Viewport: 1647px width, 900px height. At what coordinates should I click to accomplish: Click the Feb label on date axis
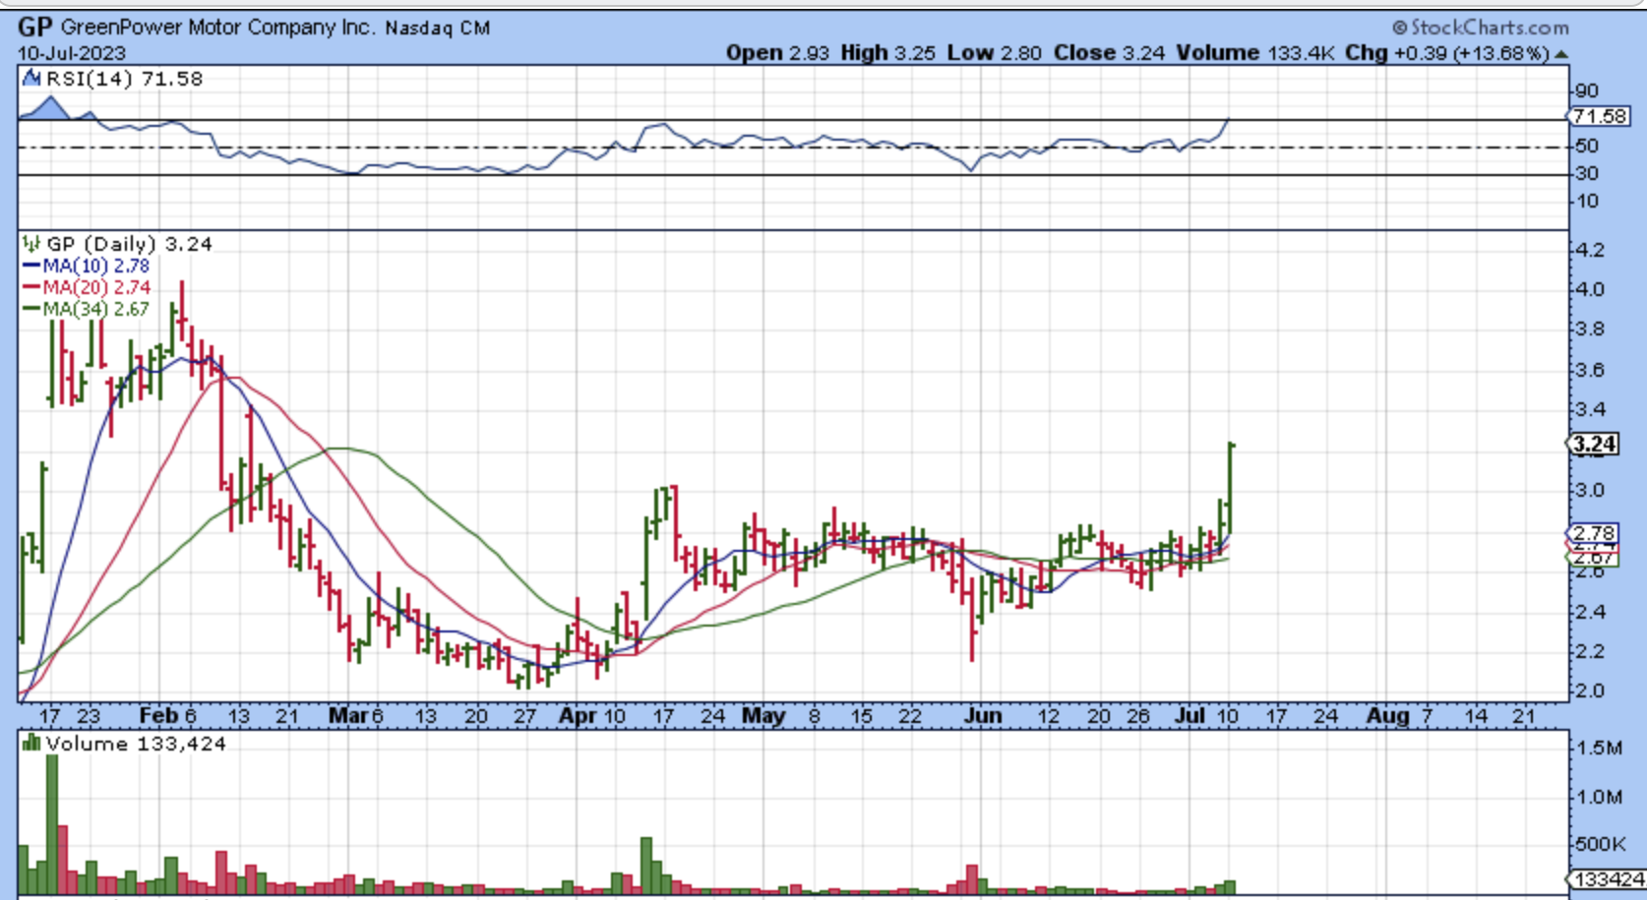pos(158,716)
